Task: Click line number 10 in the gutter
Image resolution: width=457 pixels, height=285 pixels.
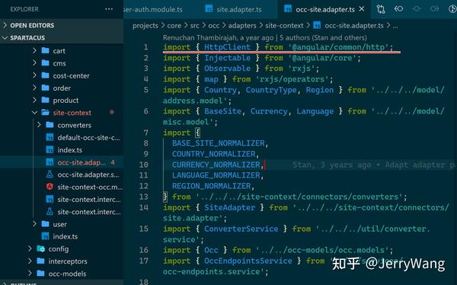Action: click(144, 165)
